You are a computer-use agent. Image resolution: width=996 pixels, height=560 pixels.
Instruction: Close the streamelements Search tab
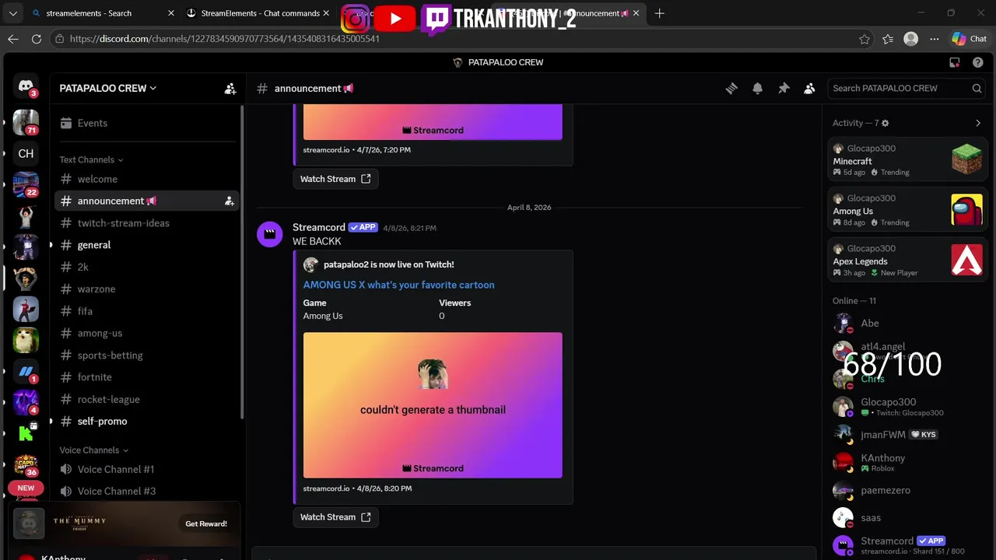171,13
